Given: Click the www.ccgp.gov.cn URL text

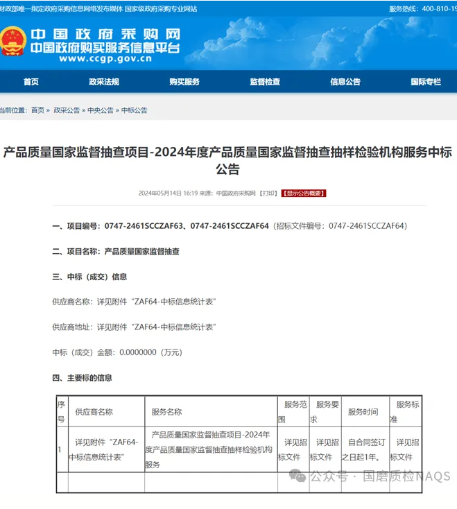Looking at the screenshot, I should click(105, 60).
